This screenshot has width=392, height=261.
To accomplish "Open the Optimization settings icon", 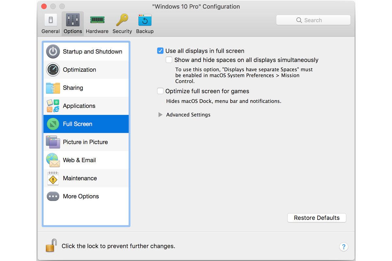I will [x=53, y=69].
